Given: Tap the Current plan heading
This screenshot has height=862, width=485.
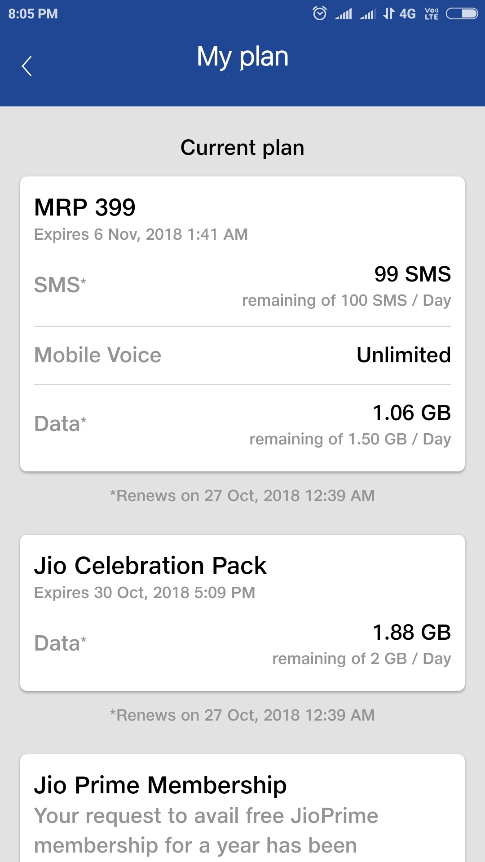Looking at the screenshot, I should pyautogui.click(x=242, y=148).
